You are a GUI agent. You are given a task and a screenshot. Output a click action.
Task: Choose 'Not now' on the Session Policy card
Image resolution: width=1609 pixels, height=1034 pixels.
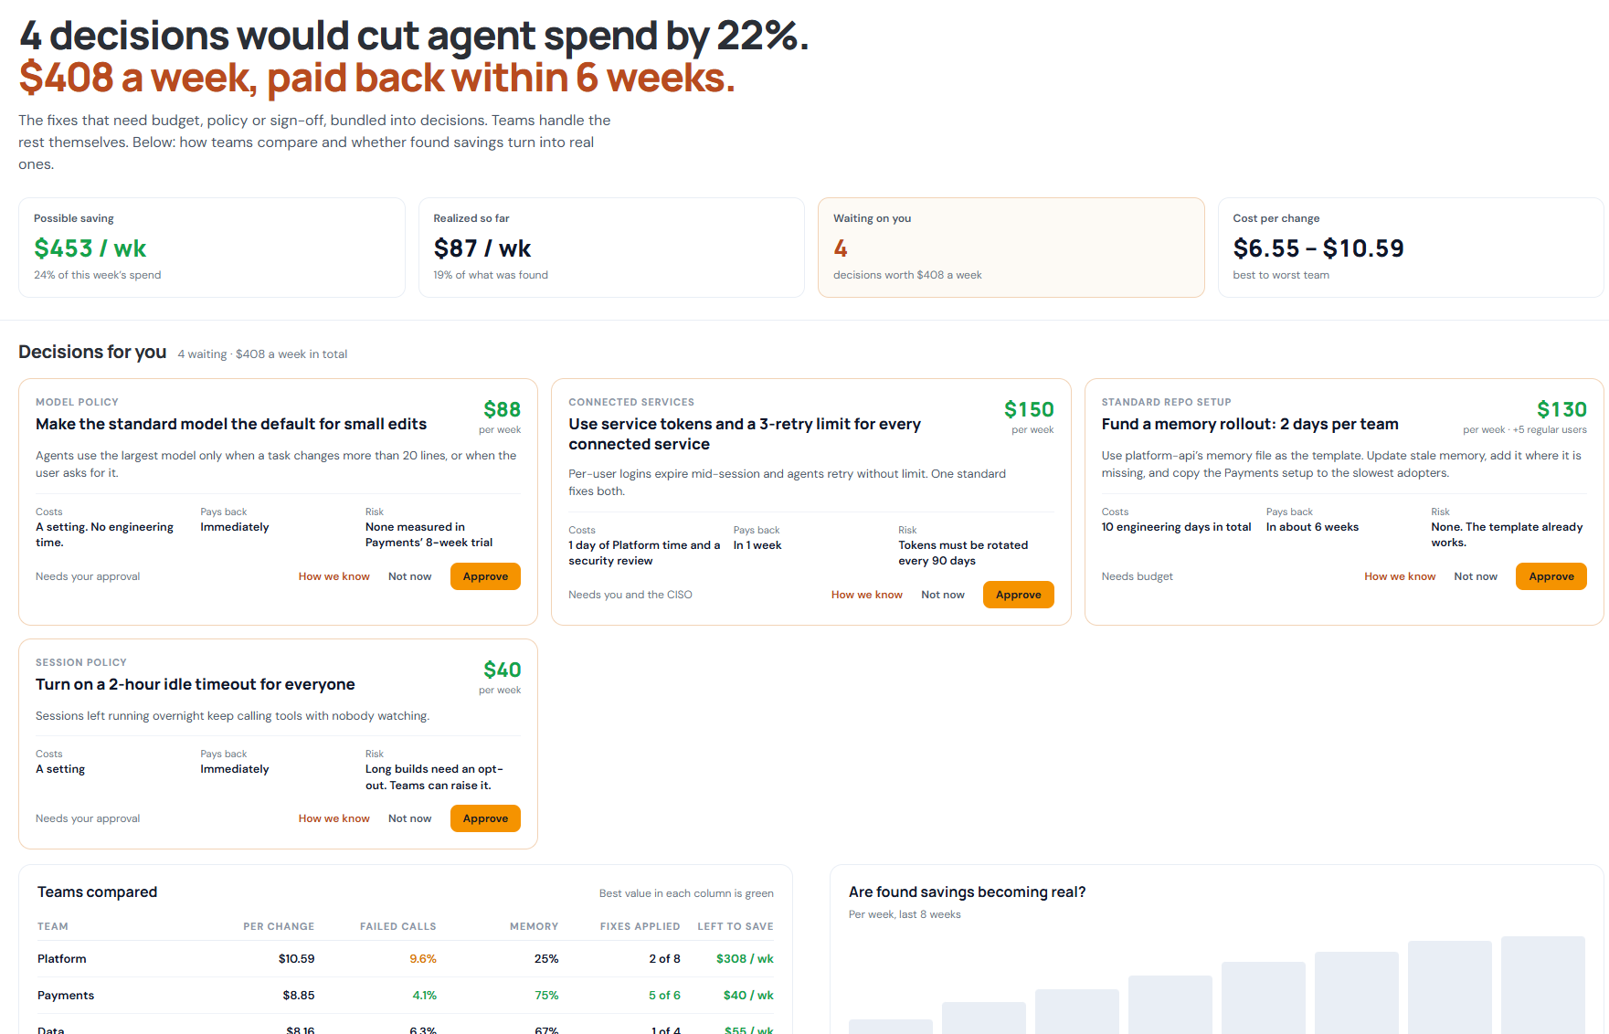[x=409, y=818]
